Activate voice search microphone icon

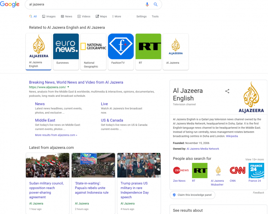(x=147, y=4)
